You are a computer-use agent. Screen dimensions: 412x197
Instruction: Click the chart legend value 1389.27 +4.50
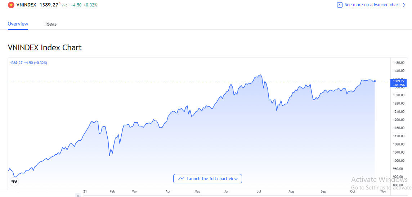pyautogui.click(x=28, y=63)
